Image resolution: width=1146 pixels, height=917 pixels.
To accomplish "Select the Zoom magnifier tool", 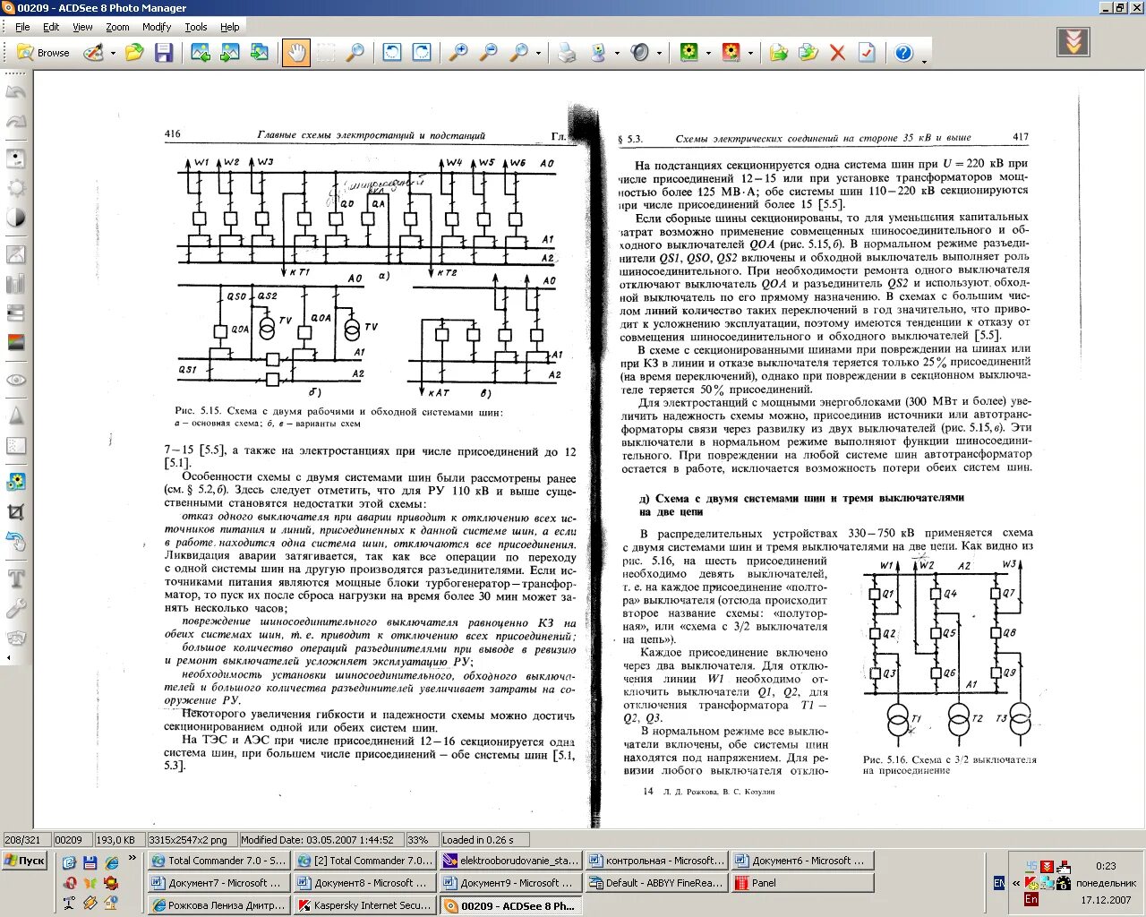I will pos(355,53).
